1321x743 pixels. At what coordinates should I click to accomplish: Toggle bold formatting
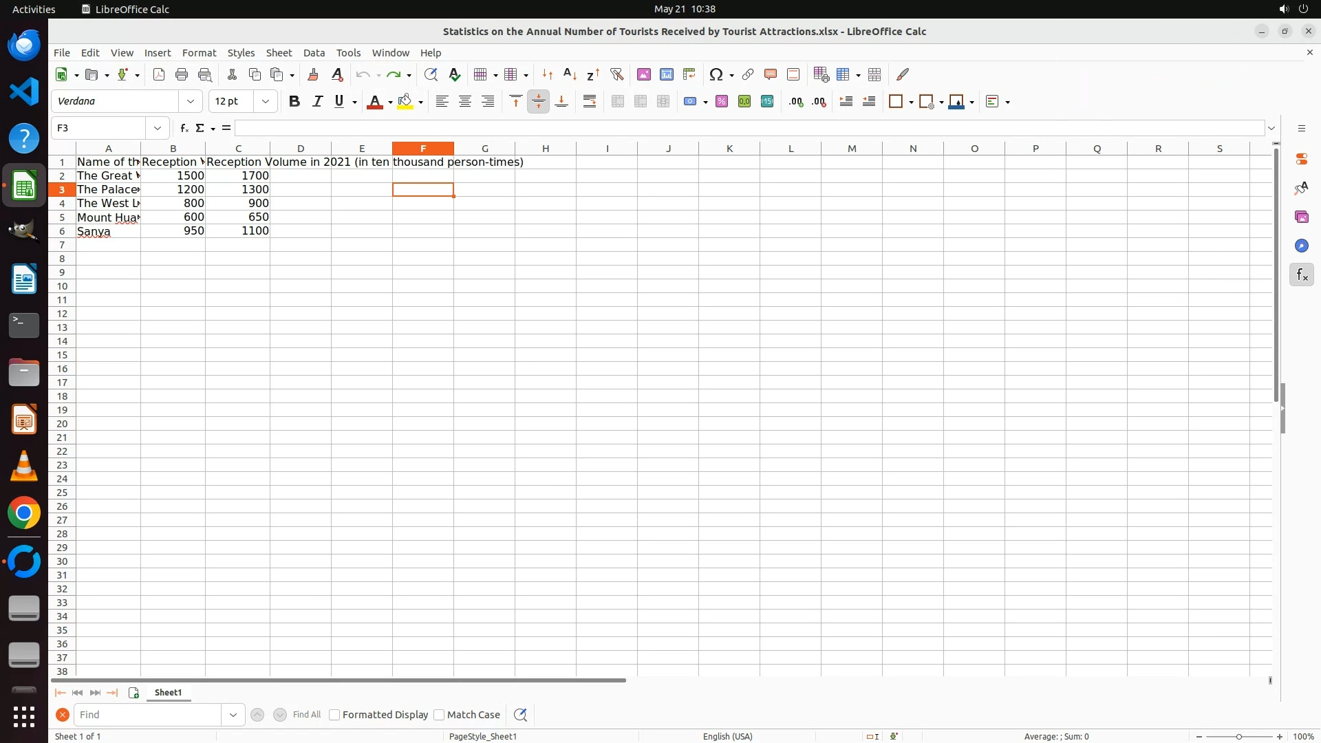click(x=294, y=102)
